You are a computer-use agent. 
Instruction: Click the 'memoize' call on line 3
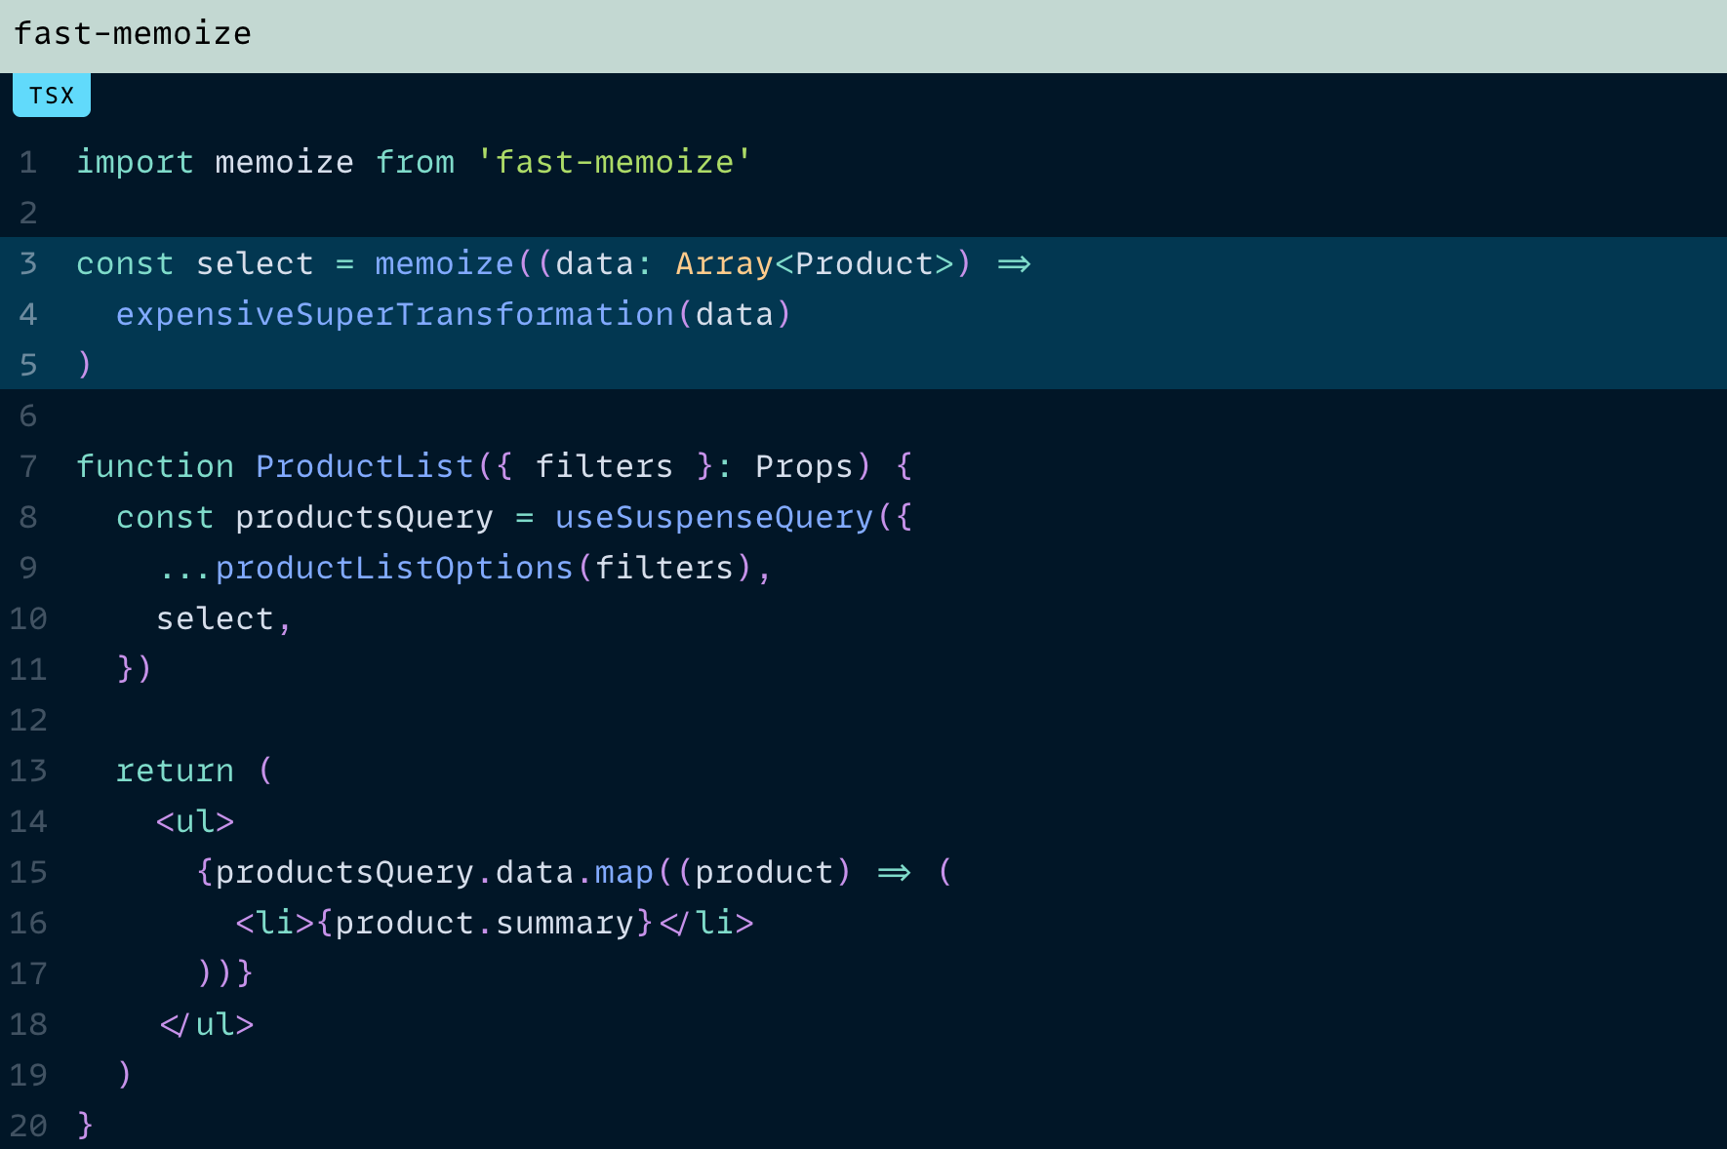coord(444,263)
